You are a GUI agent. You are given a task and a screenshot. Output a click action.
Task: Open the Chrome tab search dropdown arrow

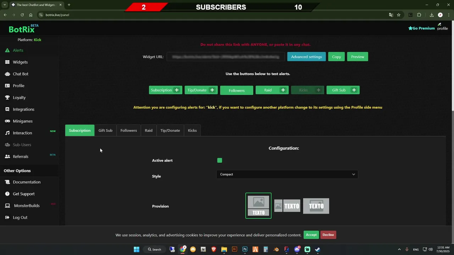pyautogui.click(x=5, y=5)
